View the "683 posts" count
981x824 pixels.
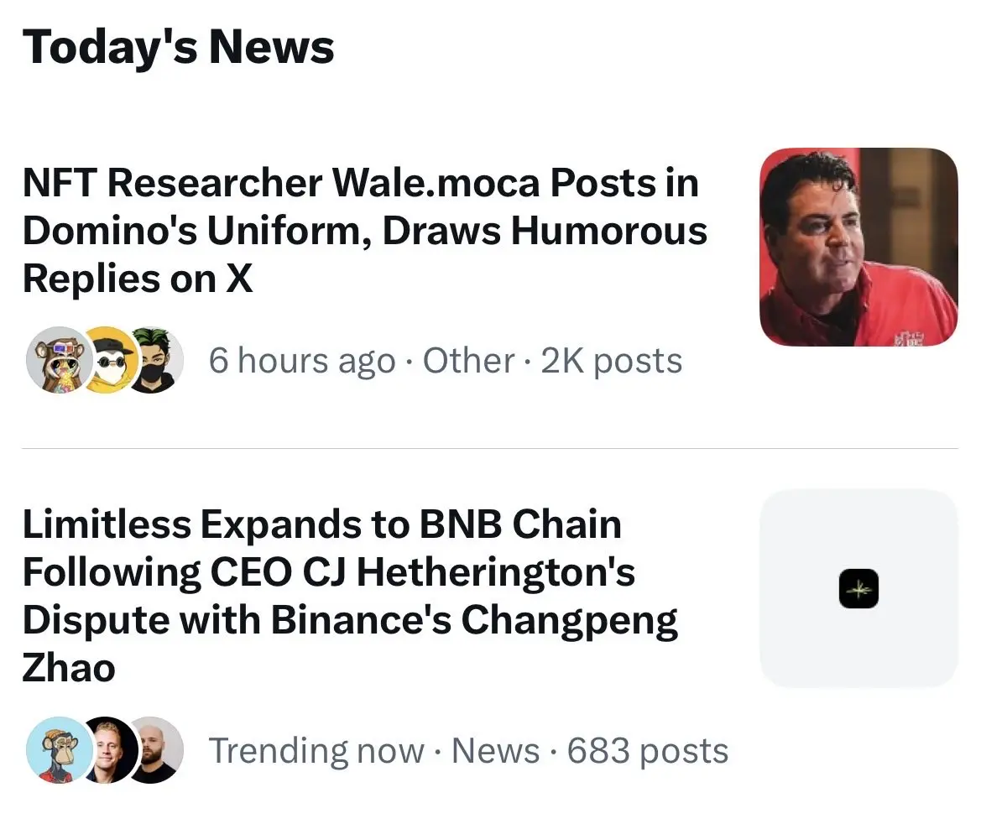(647, 750)
